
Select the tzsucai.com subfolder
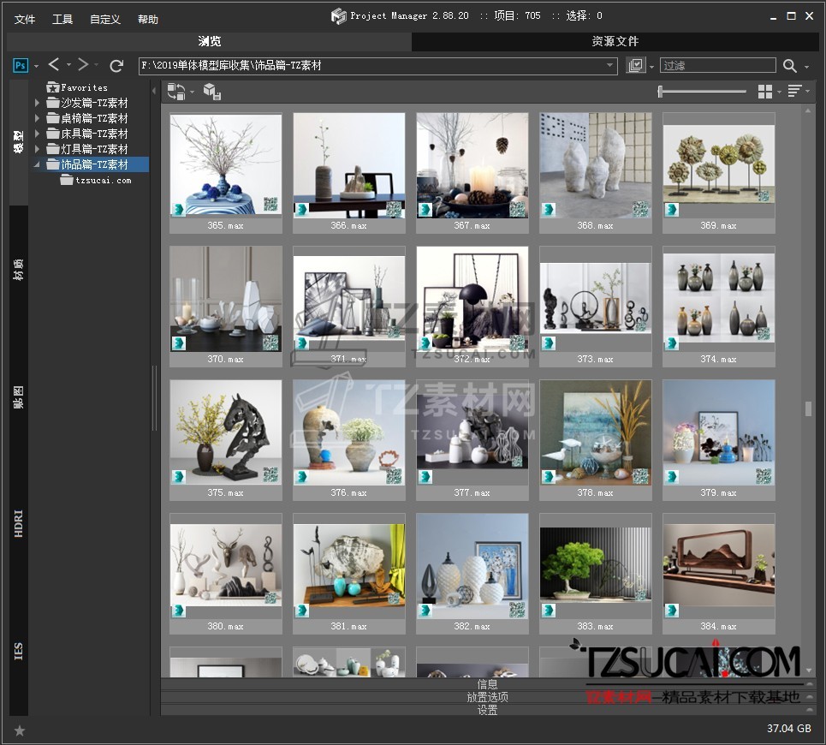pos(97,180)
